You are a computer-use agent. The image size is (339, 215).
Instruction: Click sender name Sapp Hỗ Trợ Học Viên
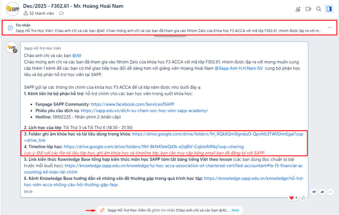click(x=43, y=48)
